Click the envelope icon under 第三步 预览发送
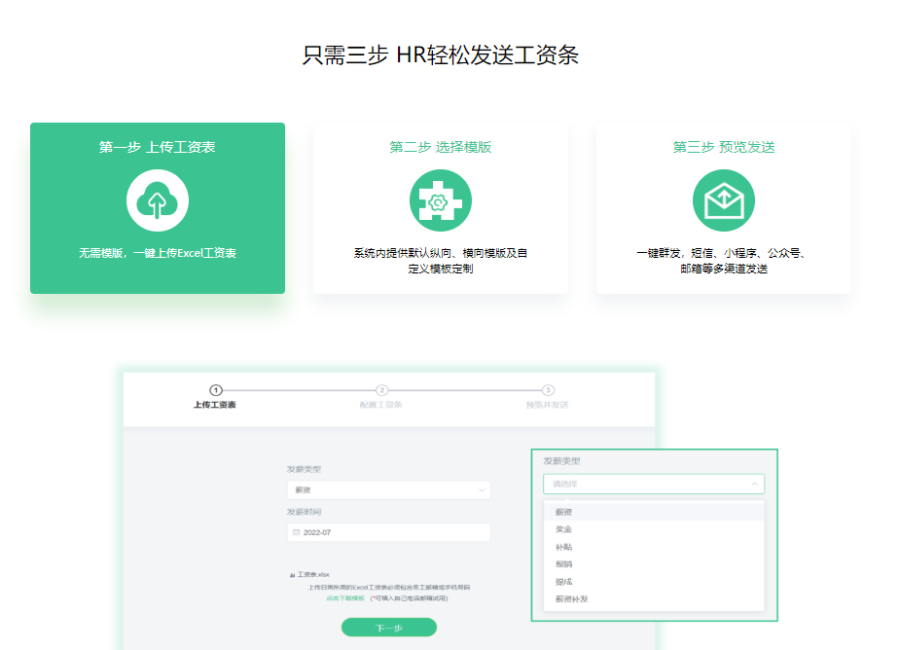Viewport: 899px width, 650px height. click(x=723, y=199)
